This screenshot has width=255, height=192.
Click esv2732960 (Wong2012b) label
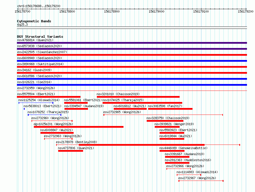pyautogui.click(x=50, y=118)
